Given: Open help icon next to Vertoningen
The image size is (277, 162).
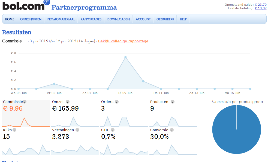Looking at the screenshot, I should pos(77,130).
